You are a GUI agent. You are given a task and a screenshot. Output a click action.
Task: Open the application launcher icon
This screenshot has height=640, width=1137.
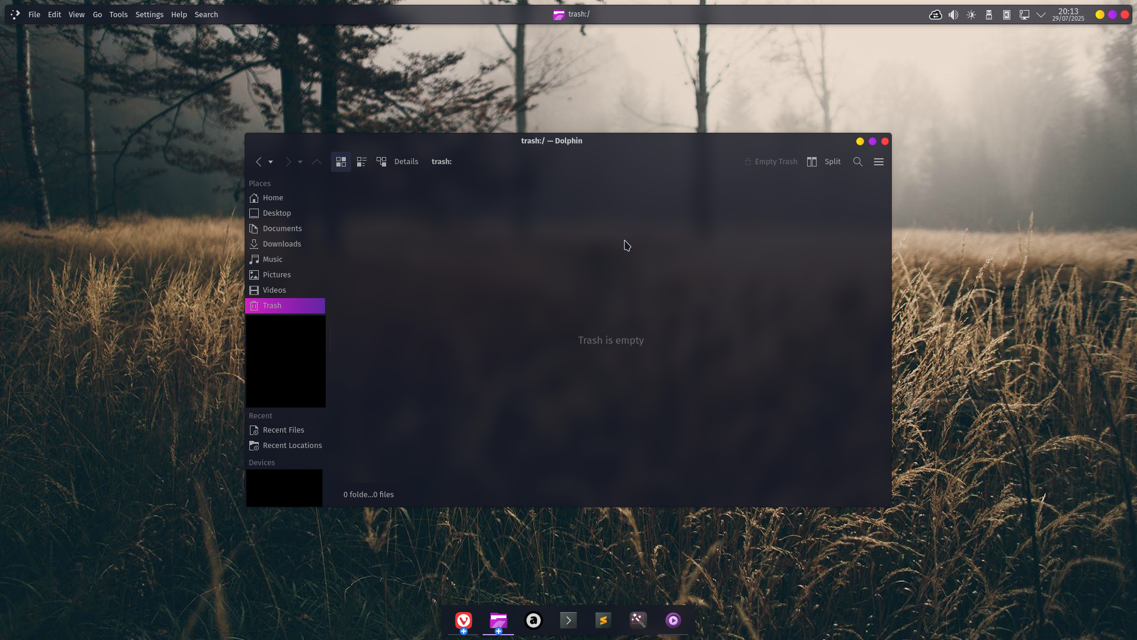coord(15,15)
